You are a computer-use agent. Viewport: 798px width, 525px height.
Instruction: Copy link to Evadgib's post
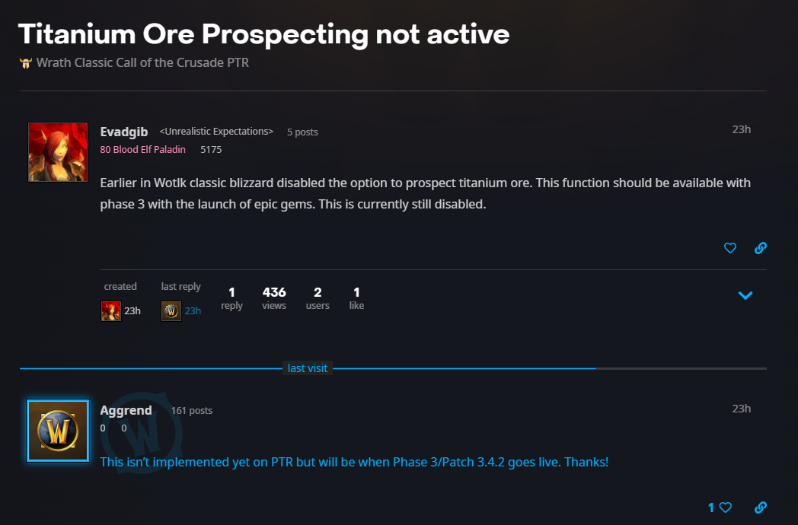[761, 248]
